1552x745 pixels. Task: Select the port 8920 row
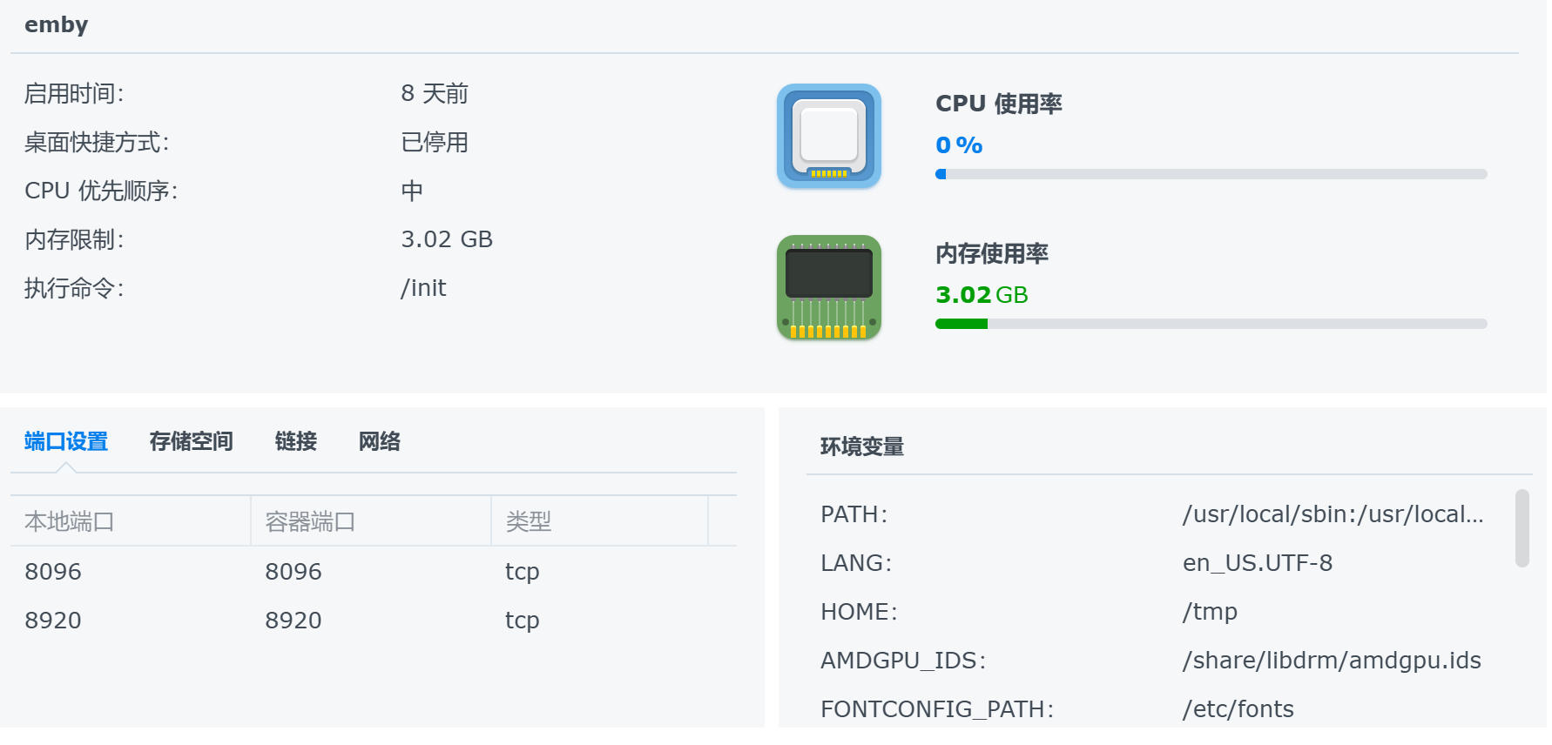tap(373, 621)
